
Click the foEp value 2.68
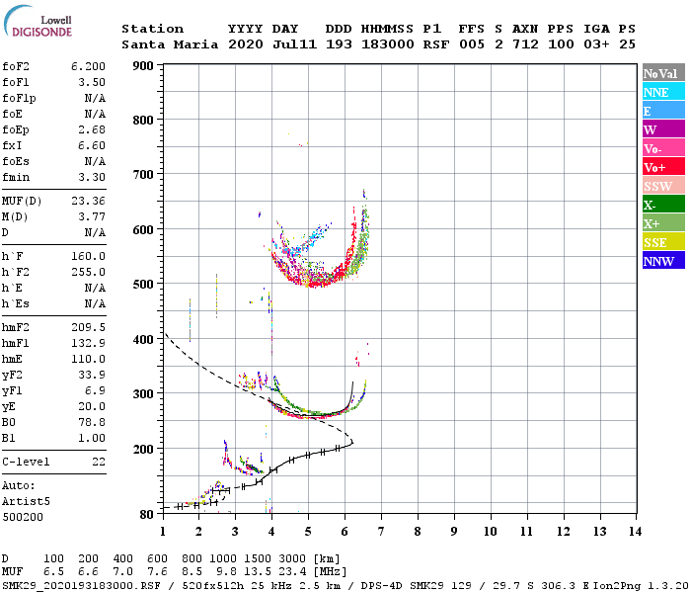(x=92, y=129)
